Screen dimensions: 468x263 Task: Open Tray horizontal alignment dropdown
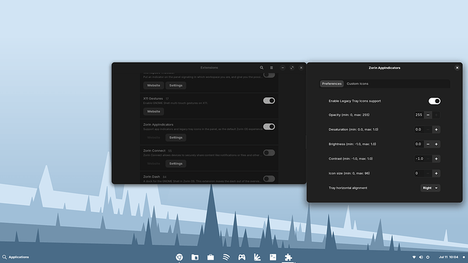(x=430, y=188)
